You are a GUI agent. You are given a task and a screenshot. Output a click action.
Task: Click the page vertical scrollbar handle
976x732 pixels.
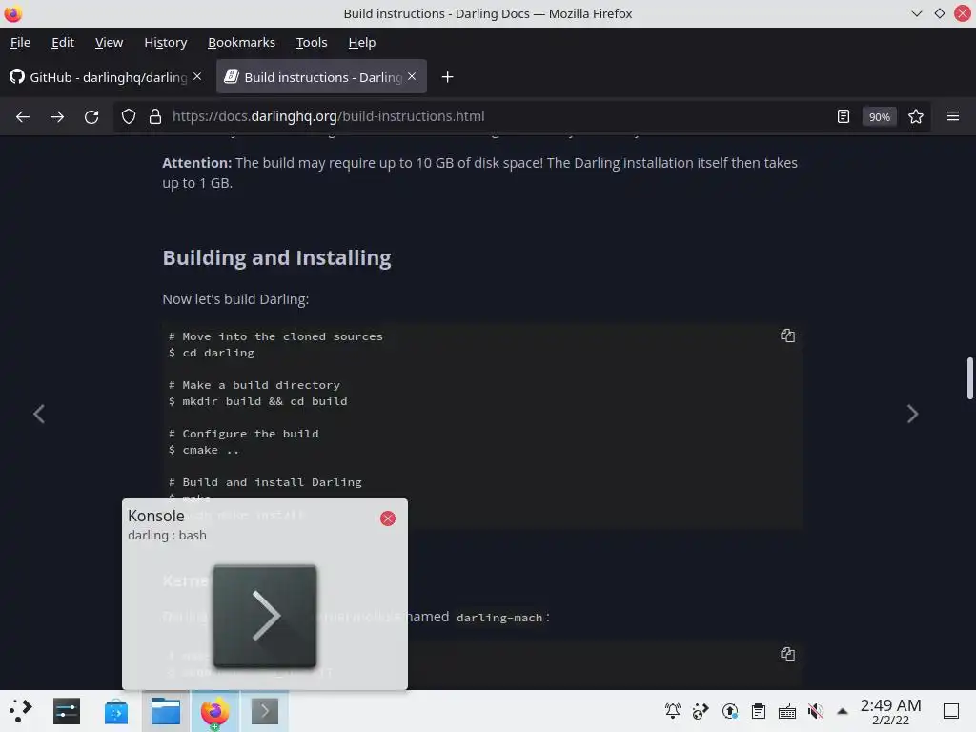coord(969,377)
